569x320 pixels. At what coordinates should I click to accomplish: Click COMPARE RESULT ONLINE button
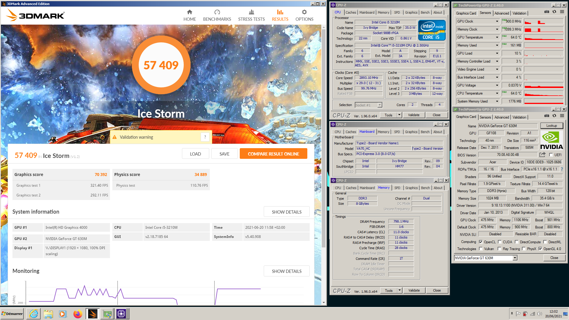273,154
